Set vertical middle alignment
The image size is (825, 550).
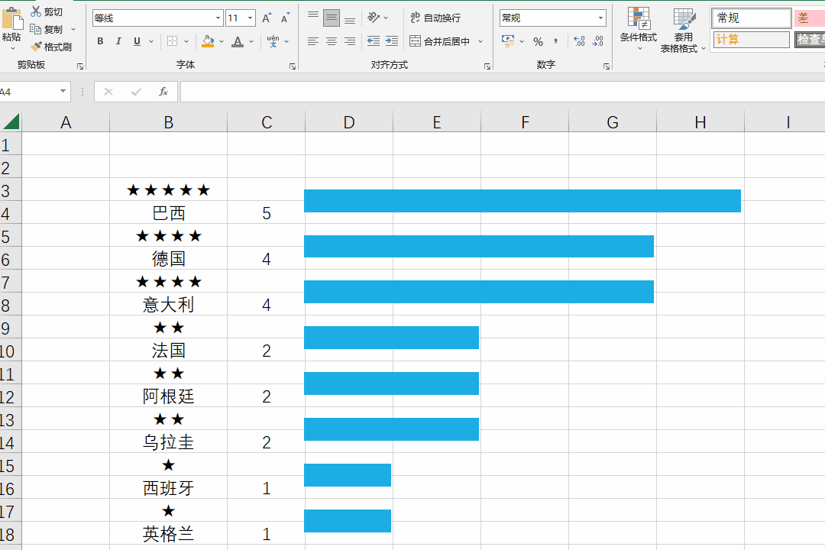pos(332,18)
